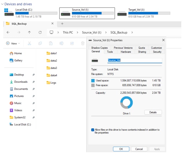The width and height of the screenshot is (184, 159).
Task: Select the data4 folder
Action: click(52, 75)
